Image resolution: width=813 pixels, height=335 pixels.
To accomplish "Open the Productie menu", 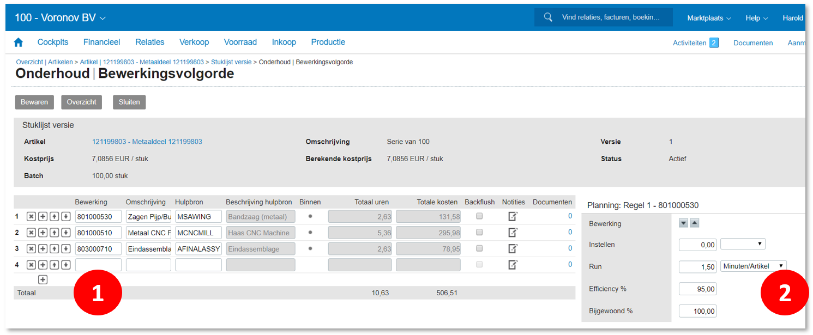I will [x=328, y=42].
